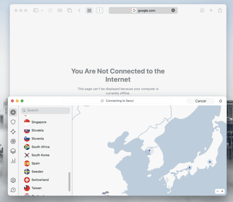Image resolution: width=233 pixels, height=202 pixels.
Task: Open a new Safari tab
Action: pos(211,10)
